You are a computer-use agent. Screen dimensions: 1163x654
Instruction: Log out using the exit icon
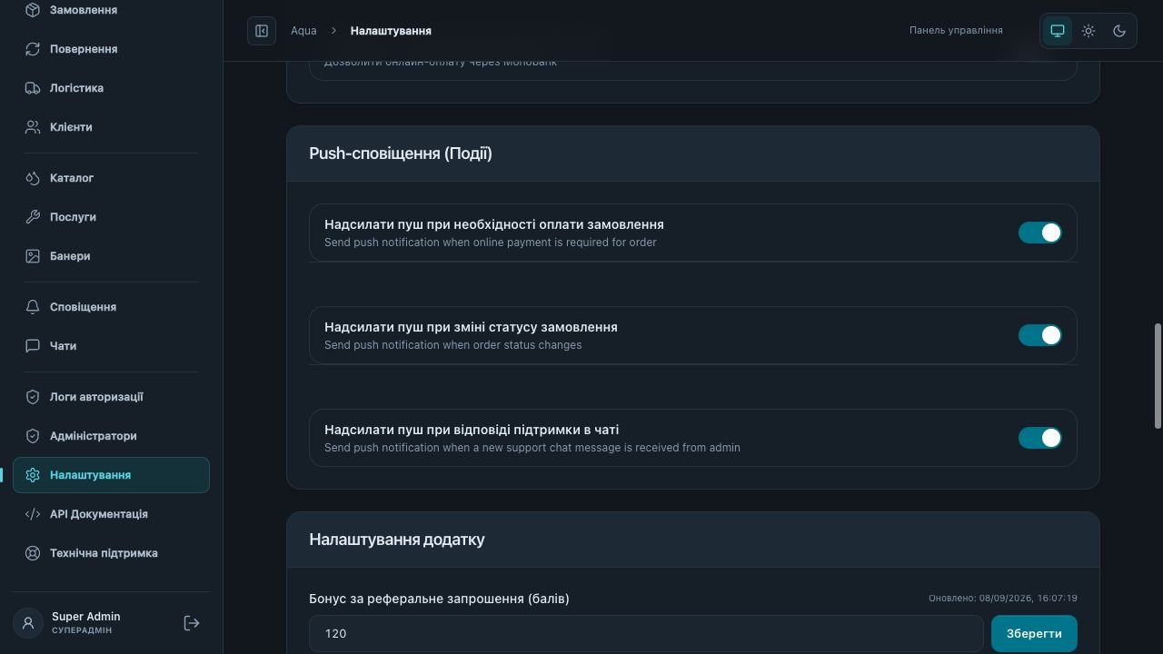point(192,623)
